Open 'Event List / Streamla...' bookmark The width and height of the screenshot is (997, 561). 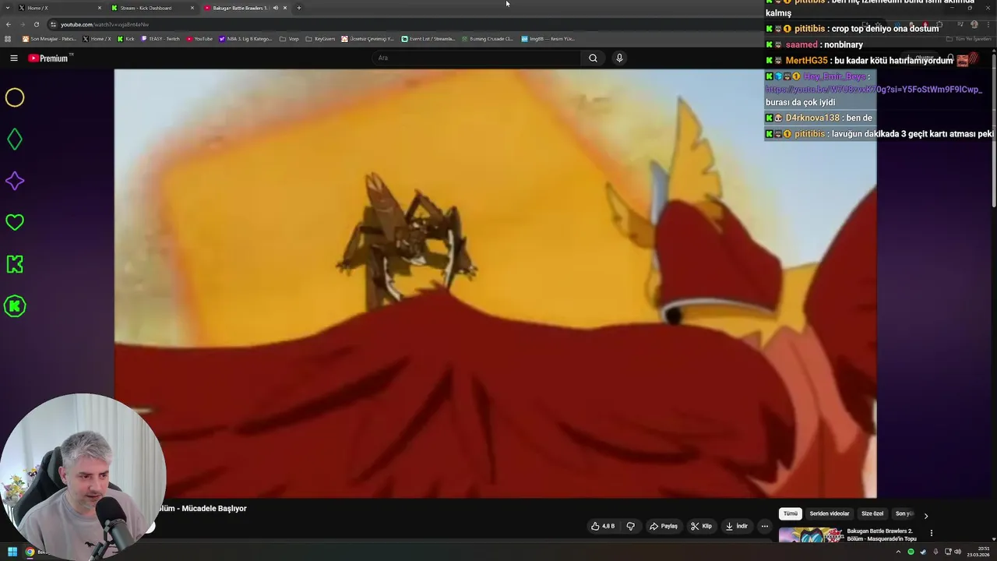pyautogui.click(x=428, y=38)
